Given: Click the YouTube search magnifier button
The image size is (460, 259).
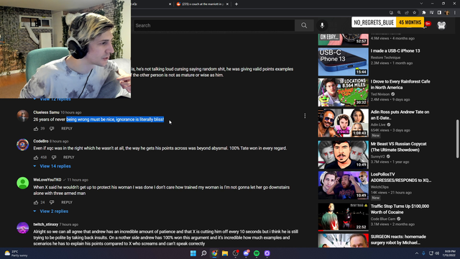Looking at the screenshot, I should point(304,26).
